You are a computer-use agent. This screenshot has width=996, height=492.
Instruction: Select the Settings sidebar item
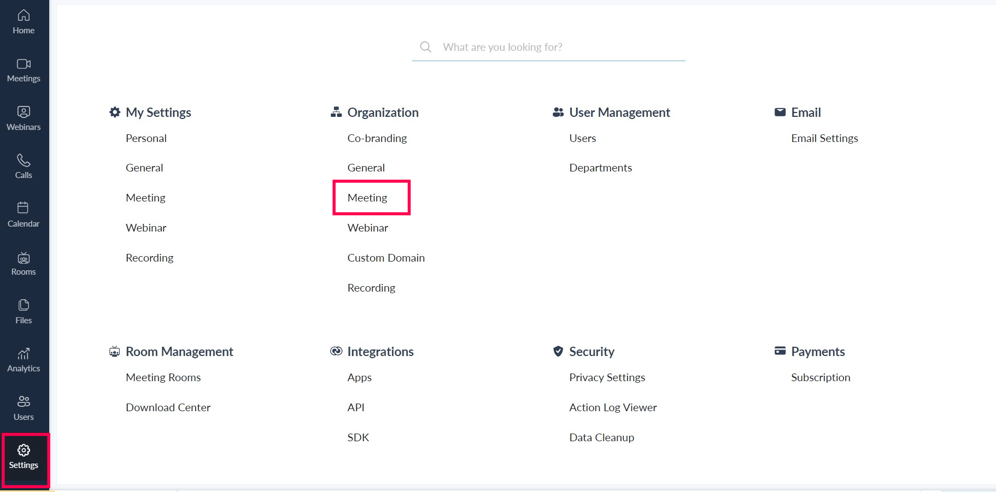pos(24,457)
